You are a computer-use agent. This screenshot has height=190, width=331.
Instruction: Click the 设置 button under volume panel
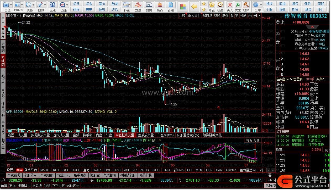tap(11, 135)
